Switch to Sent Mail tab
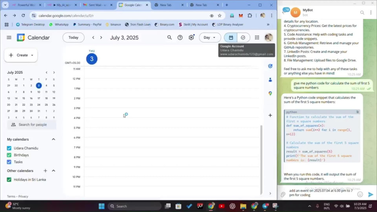 (97, 5)
